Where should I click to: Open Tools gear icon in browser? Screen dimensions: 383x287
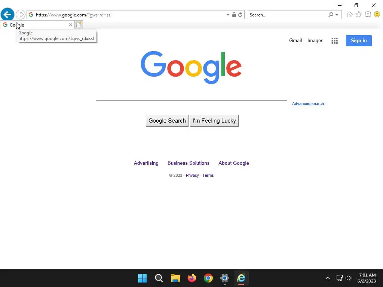(x=368, y=15)
